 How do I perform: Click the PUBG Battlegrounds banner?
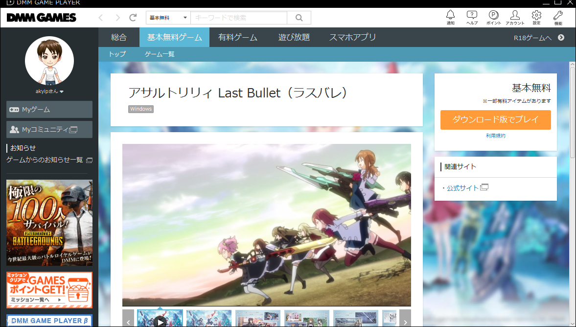pos(49,223)
